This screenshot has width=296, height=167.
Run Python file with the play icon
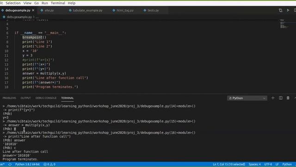(288, 10)
